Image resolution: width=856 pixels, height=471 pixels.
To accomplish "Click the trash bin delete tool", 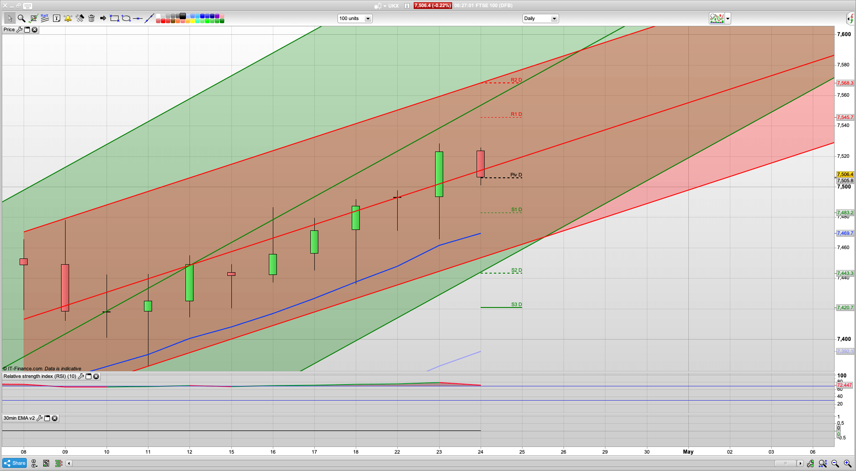I will coord(91,18).
